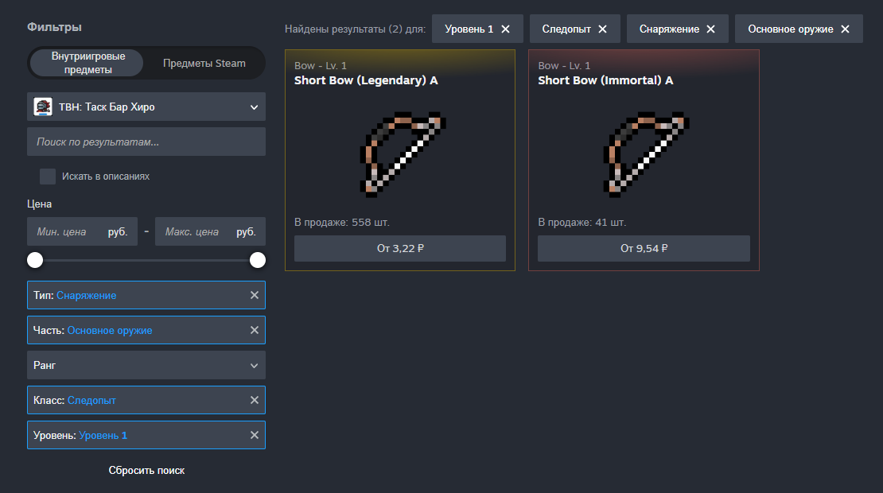Click the TBH game icon in selector
The height and width of the screenshot is (493, 883).
tap(43, 107)
